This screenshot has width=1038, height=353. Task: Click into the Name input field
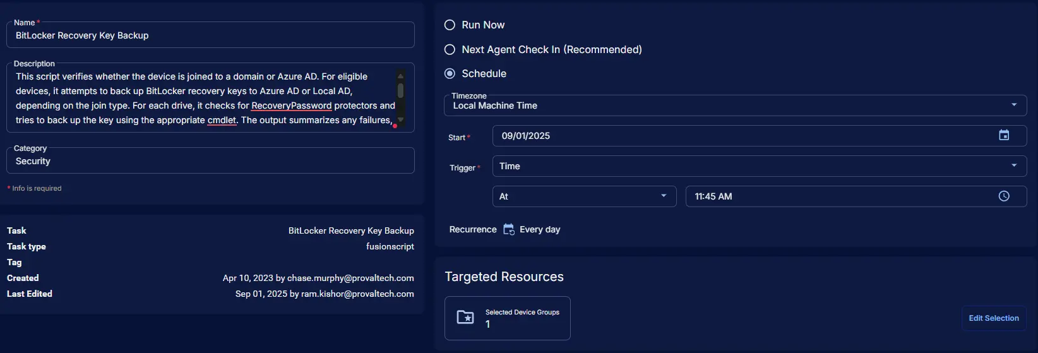(x=210, y=36)
